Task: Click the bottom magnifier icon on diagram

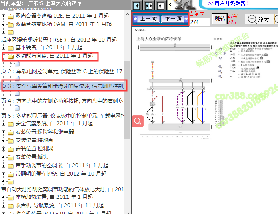Action: click(220, 76)
